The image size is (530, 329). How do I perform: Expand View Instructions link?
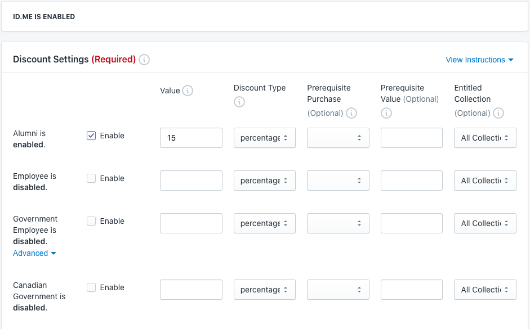click(479, 60)
